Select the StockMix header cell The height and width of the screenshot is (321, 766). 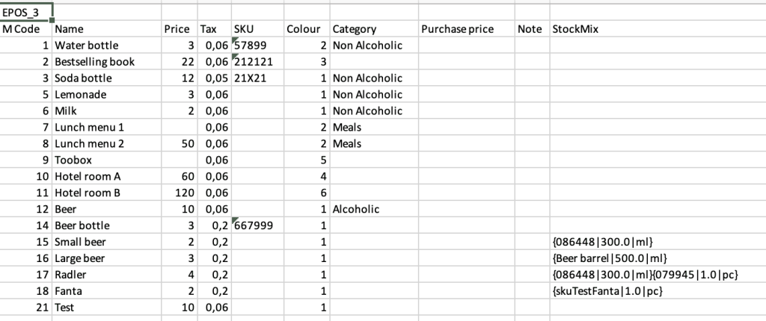click(658, 29)
